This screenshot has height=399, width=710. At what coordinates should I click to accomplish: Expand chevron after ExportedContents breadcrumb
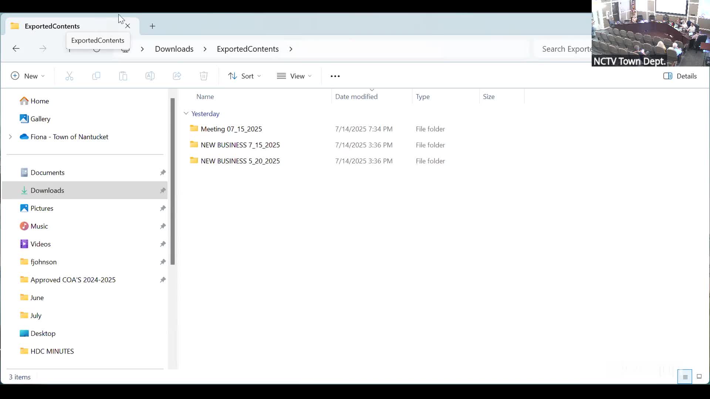291,49
